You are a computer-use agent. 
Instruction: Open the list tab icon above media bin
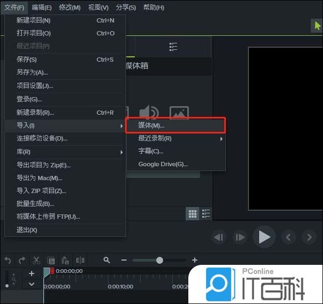pyautogui.click(x=173, y=47)
